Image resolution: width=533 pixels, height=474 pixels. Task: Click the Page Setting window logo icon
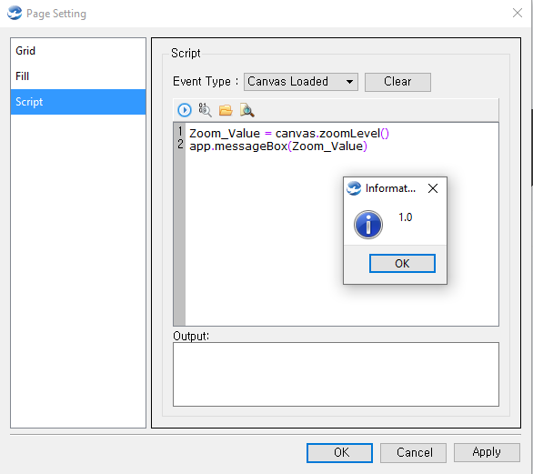[x=15, y=14]
